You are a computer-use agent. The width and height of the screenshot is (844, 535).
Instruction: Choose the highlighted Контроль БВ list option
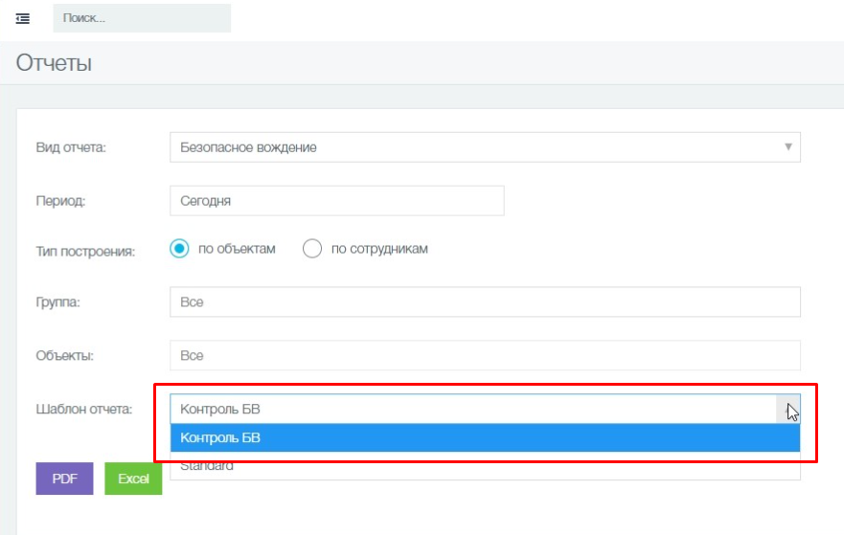pos(484,438)
